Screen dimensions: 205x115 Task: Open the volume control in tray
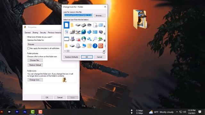point(184,112)
